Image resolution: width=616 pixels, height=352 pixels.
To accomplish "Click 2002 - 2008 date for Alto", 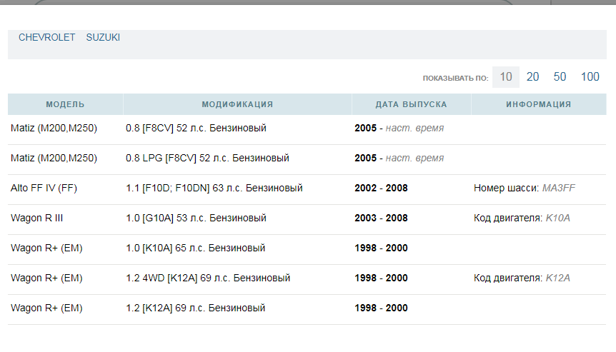I will (x=381, y=188).
